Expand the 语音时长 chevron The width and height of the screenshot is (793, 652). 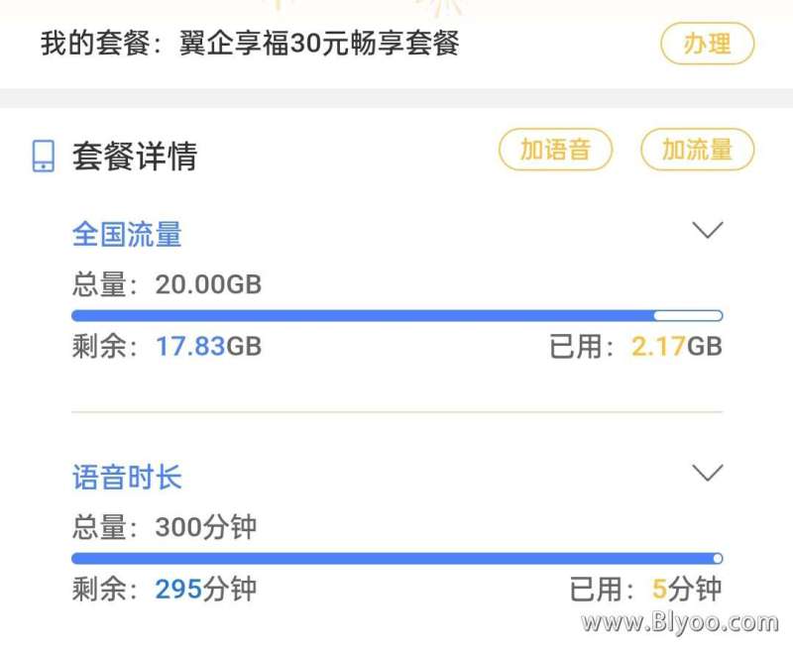(x=708, y=473)
